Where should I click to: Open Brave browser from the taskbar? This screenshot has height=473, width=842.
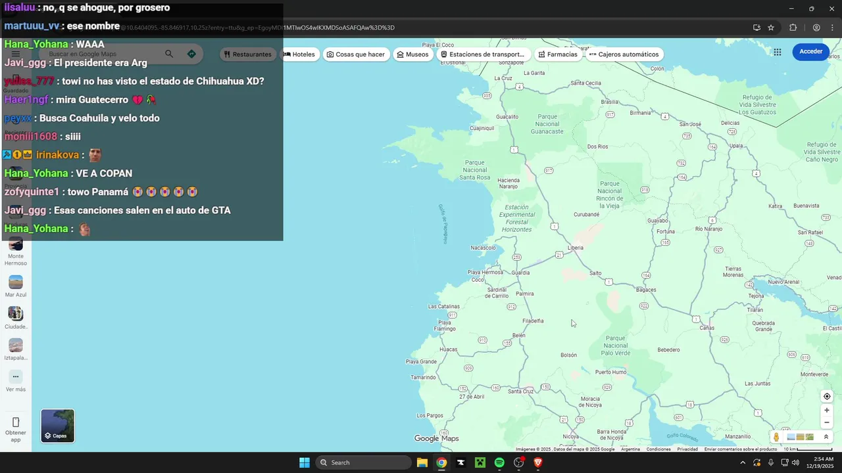[x=538, y=462]
